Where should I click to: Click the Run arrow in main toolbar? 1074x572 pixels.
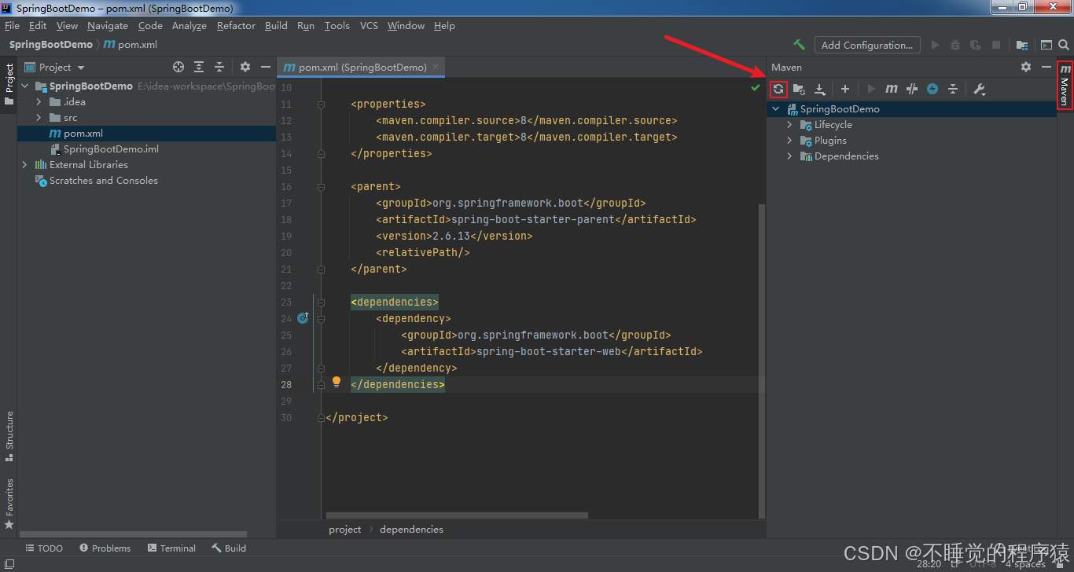click(x=935, y=45)
